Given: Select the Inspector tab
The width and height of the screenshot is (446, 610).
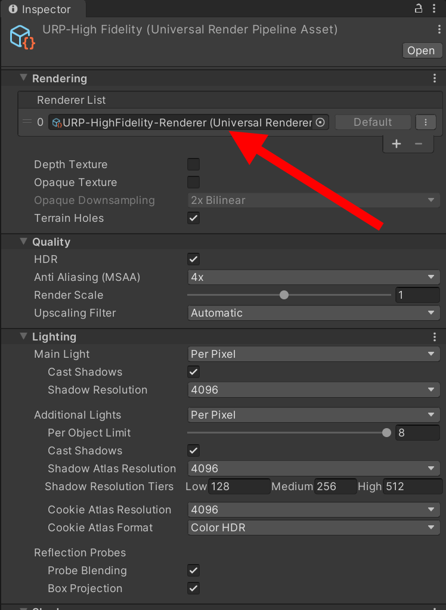Looking at the screenshot, I should (43, 9).
